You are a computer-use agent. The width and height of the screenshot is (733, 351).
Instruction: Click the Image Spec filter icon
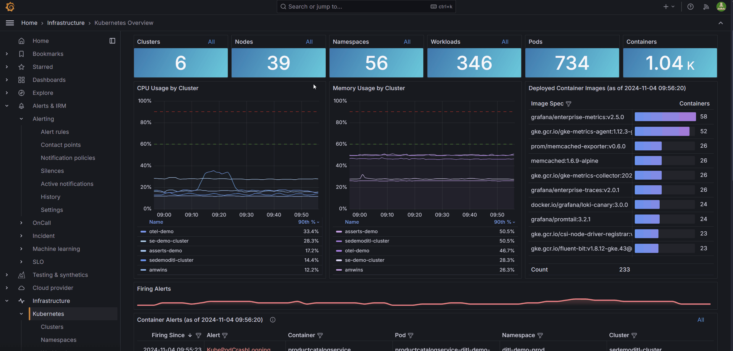coord(569,104)
